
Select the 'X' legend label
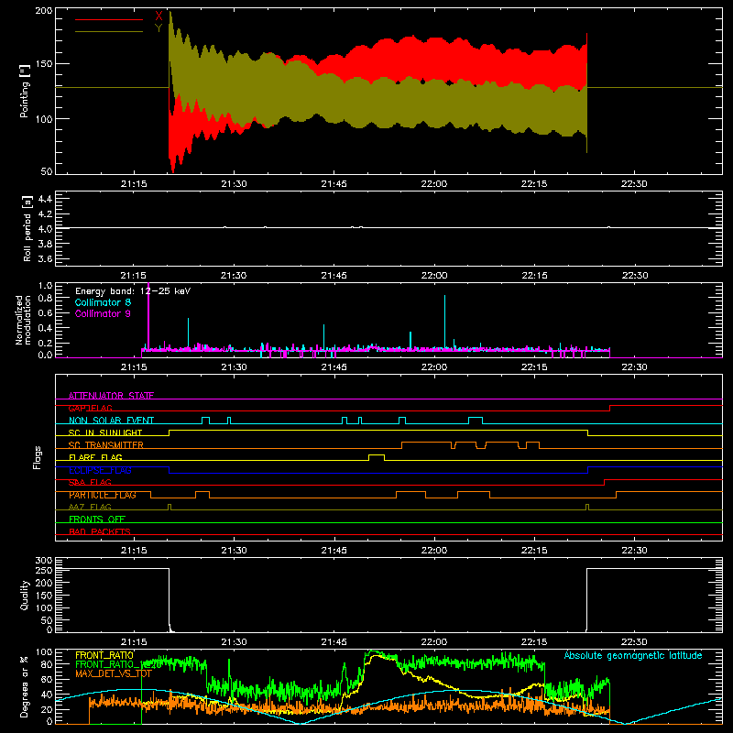point(159,16)
